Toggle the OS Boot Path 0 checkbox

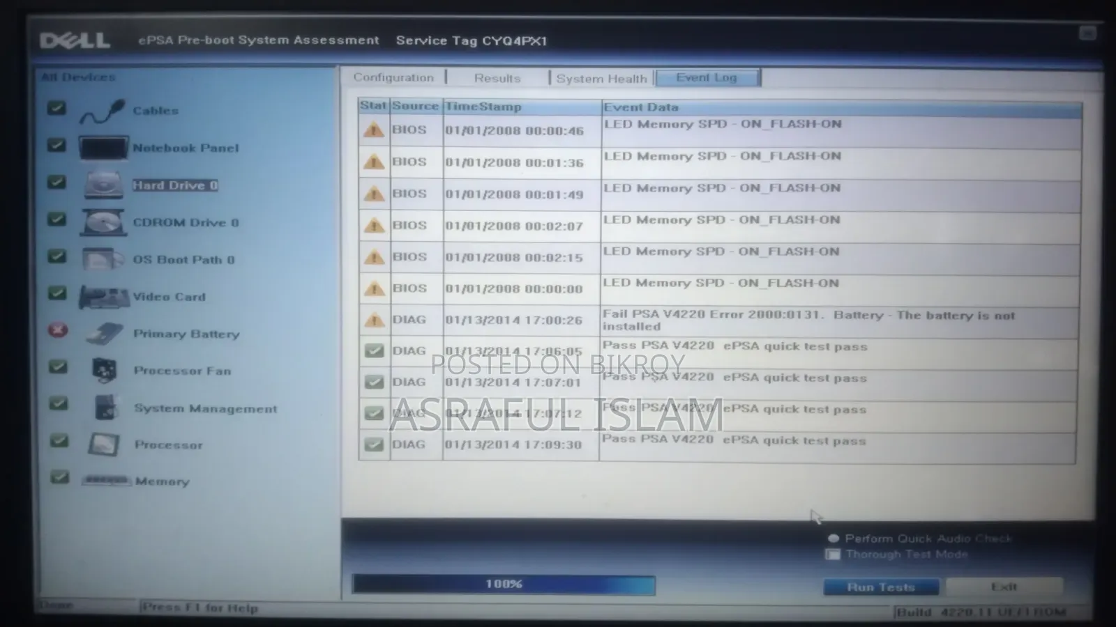[x=56, y=256]
